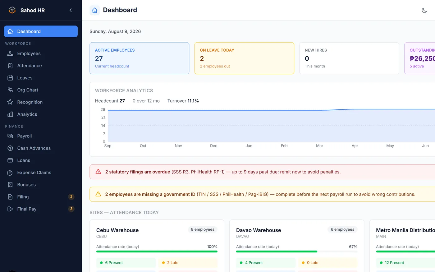435x272 pixels.
Task: Open Final Pay with the 3 badge
Action: coord(41,209)
